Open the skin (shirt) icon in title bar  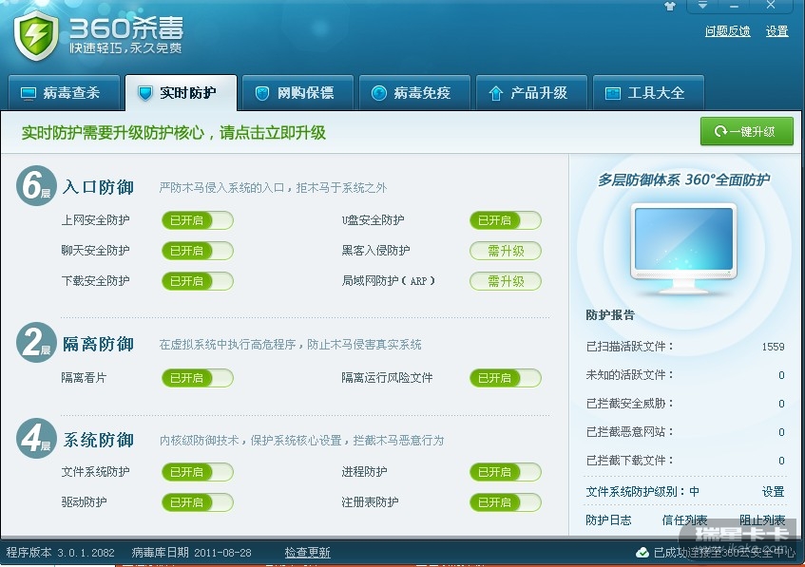pos(669,6)
